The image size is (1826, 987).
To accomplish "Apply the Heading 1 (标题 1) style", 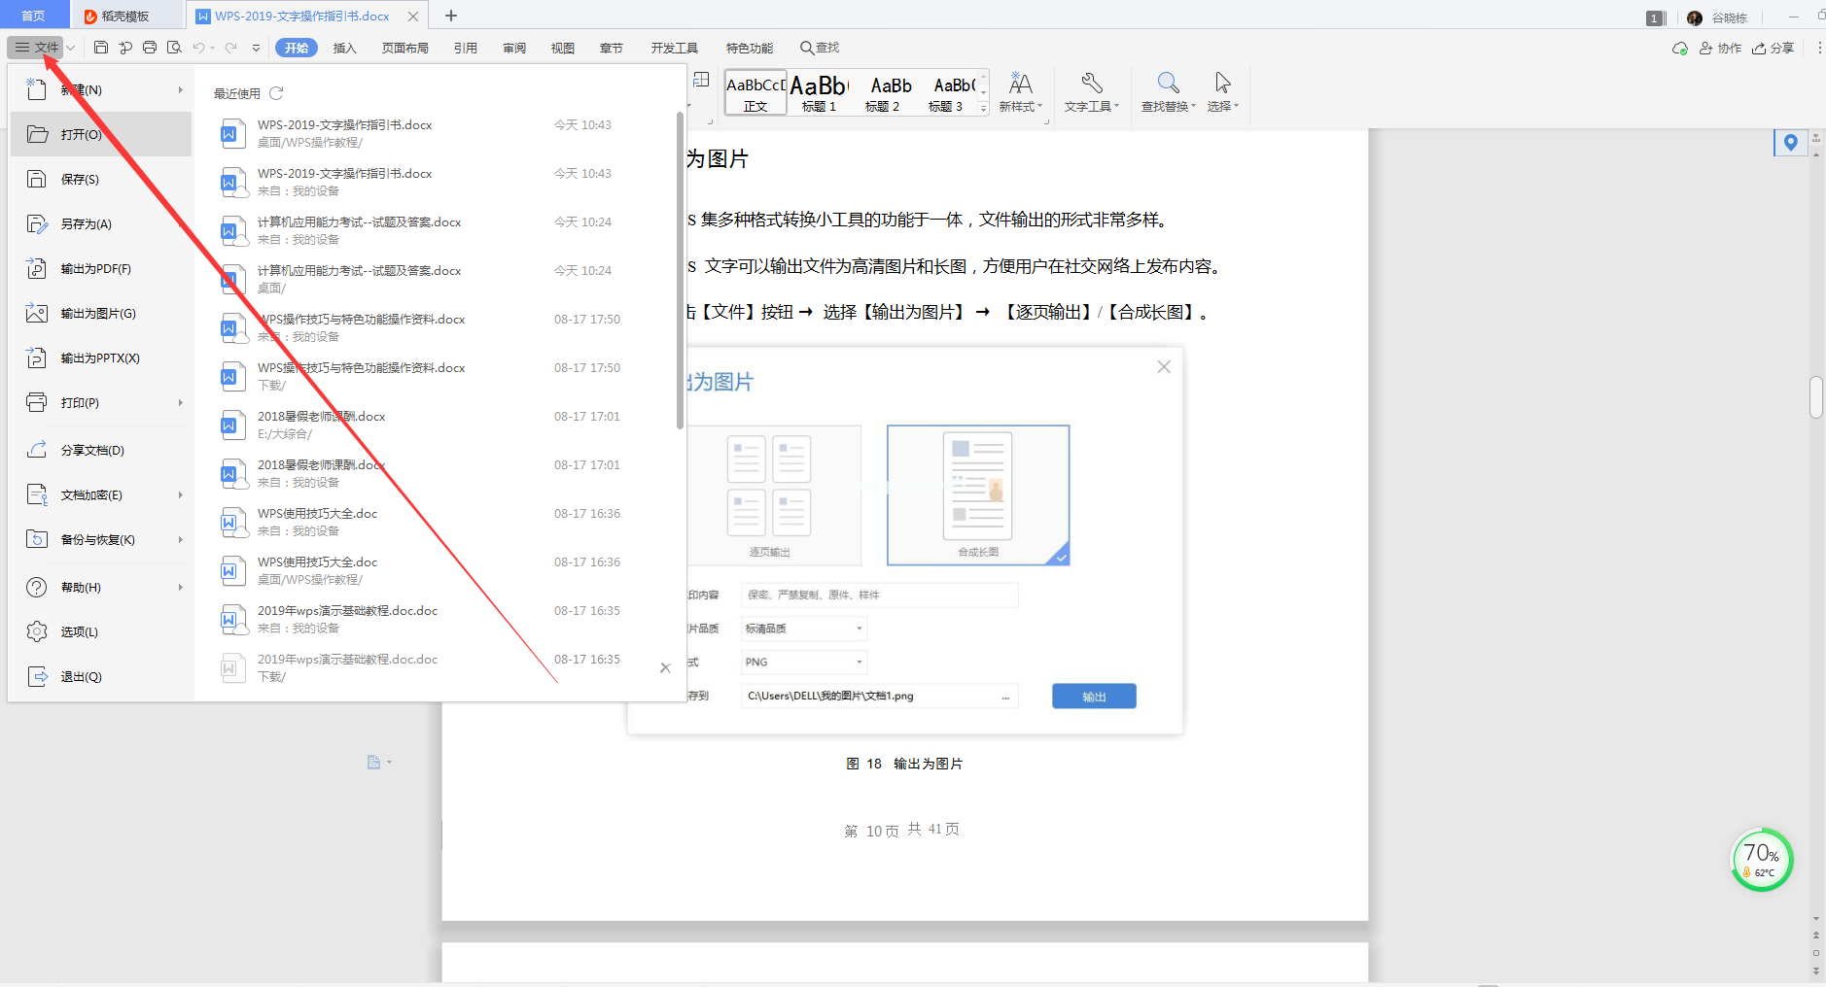I will [x=819, y=93].
